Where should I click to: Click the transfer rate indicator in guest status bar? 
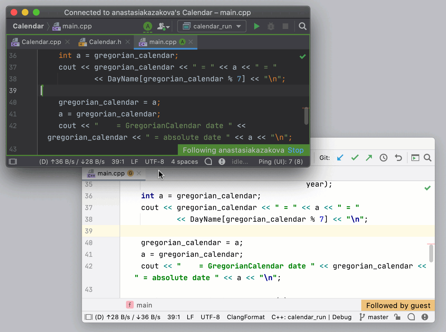72,162
